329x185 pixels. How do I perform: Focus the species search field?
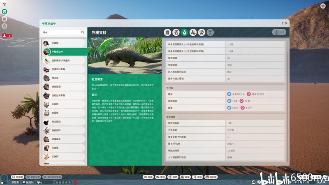click(63, 32)
